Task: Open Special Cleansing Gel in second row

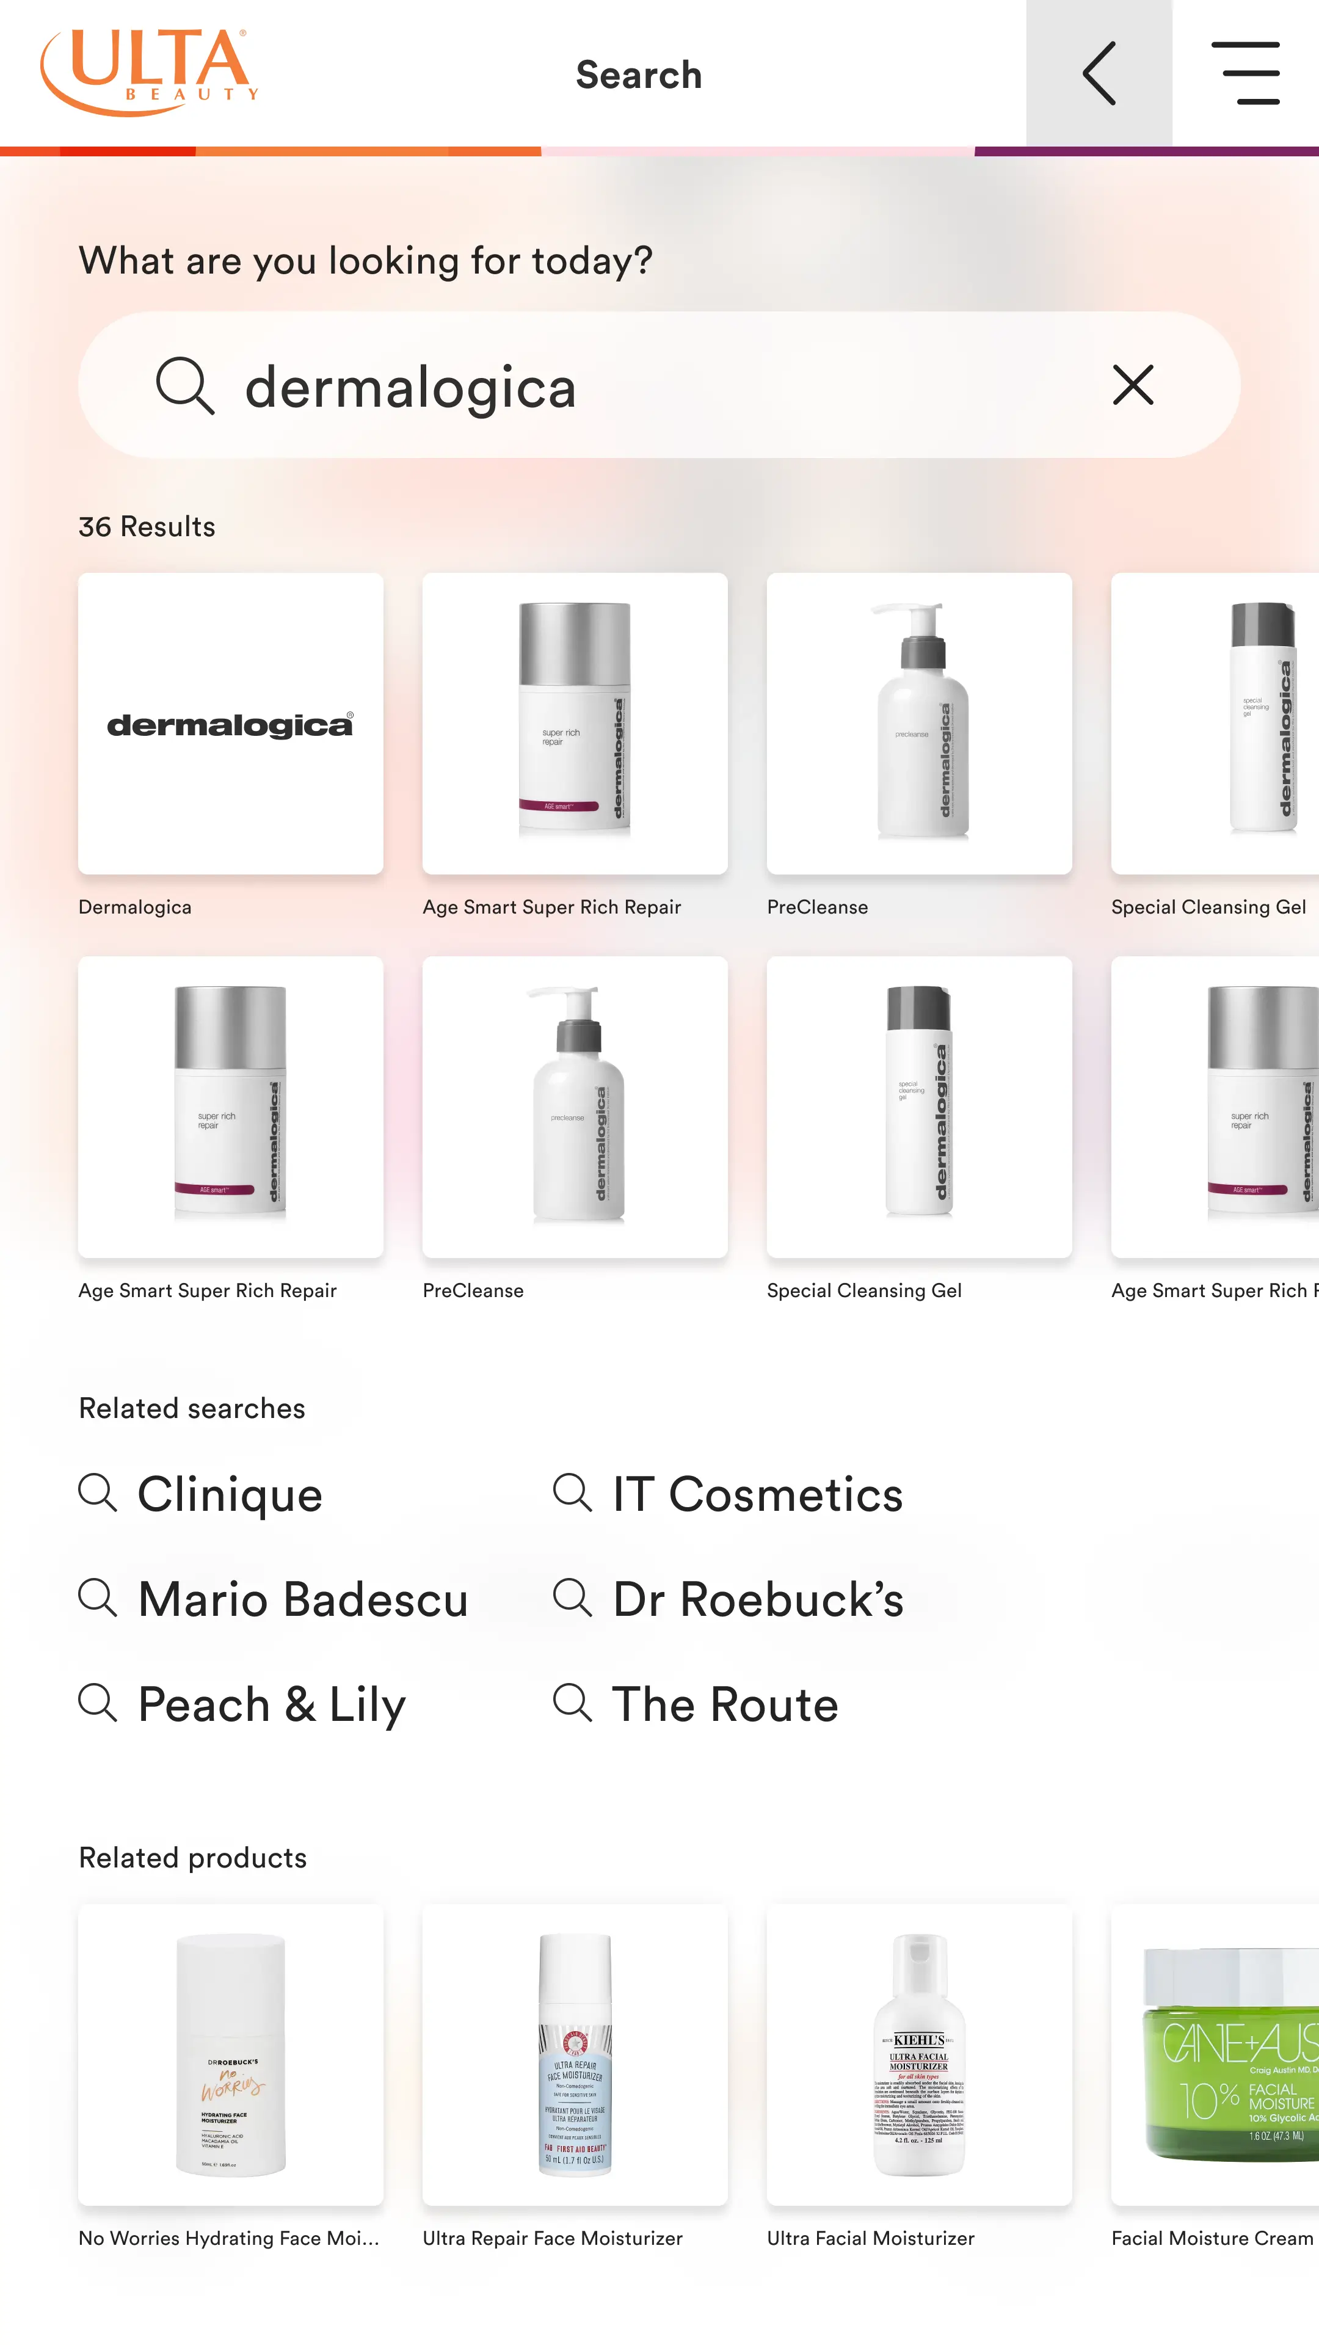Action: [920, 1129]
